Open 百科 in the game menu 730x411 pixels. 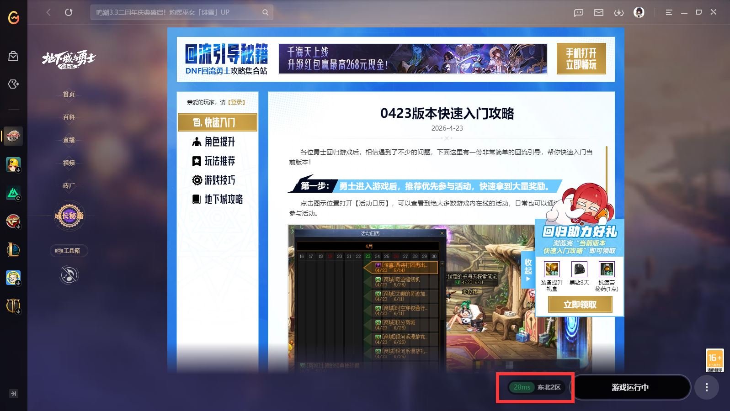pyautogui.click(x=69, y=117)
